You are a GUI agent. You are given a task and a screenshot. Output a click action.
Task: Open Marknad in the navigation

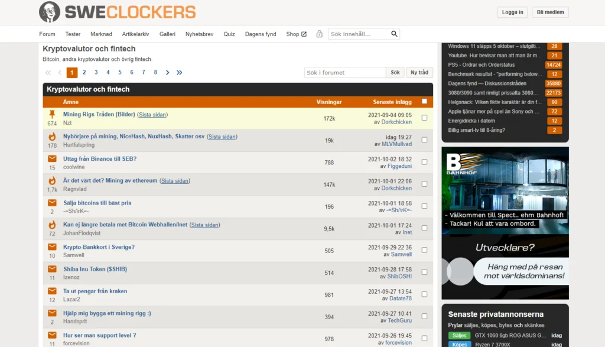pos(101,34)
